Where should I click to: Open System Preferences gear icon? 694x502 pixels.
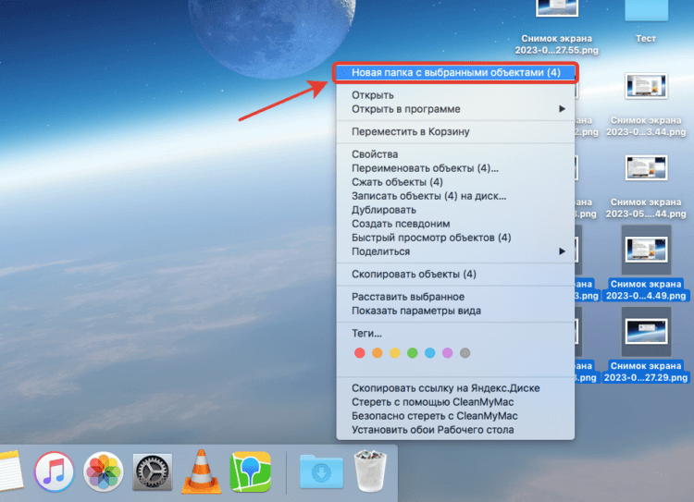tap(153, 471)
